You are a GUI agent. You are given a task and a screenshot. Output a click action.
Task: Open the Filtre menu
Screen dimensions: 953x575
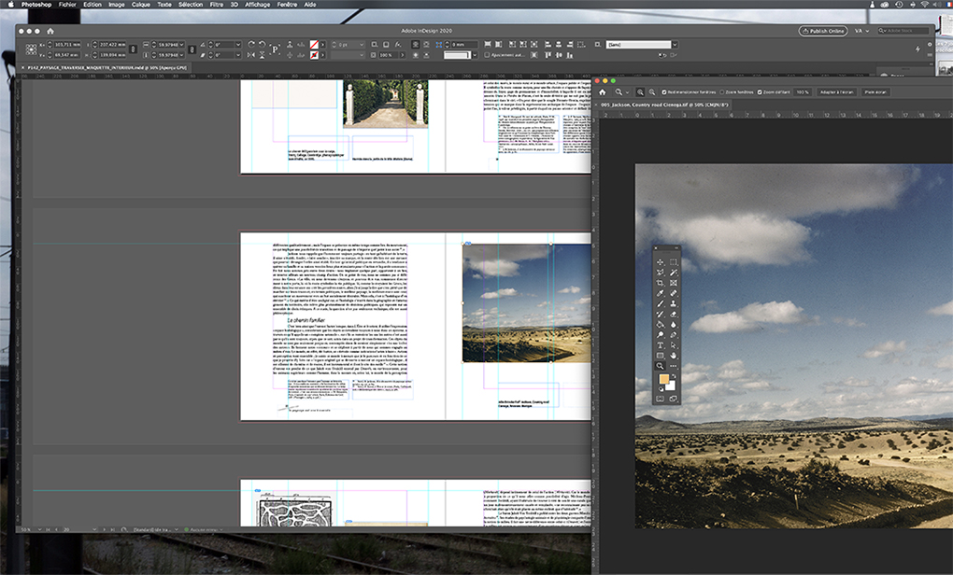(217, 5)
